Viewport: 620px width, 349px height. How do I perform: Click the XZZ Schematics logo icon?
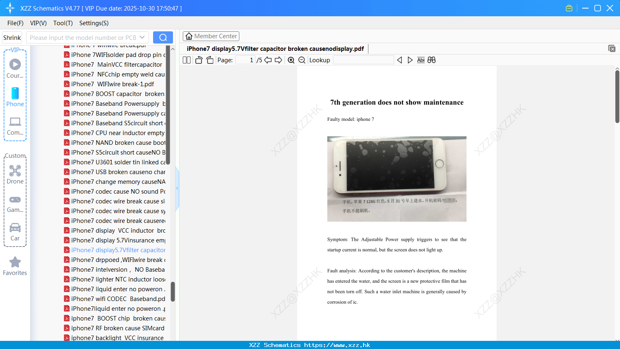[x=10, y=8]
